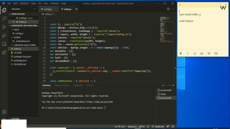Open Explorer panel More Actions ellipsis
This screenshot has height=129, width=230.
coord(34,9)
